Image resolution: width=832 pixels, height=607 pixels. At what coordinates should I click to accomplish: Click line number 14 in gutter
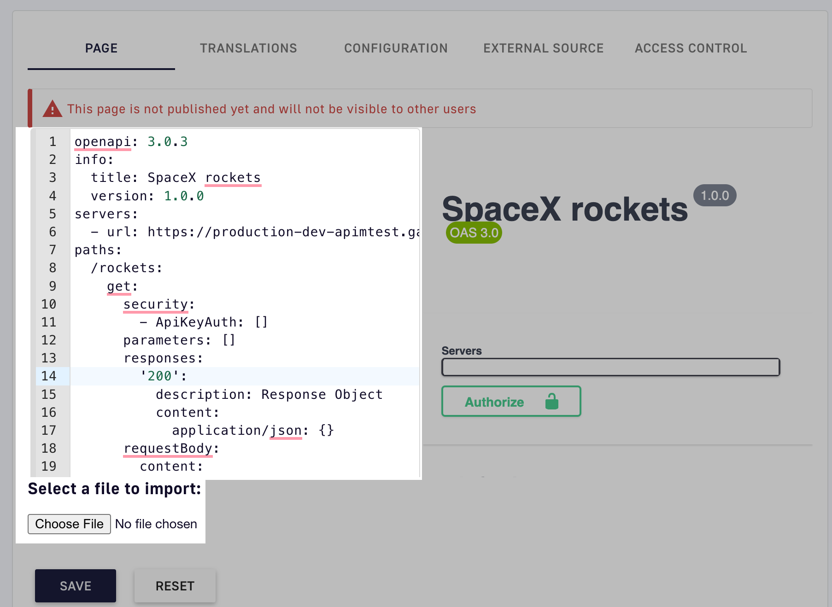coord(49,376)
